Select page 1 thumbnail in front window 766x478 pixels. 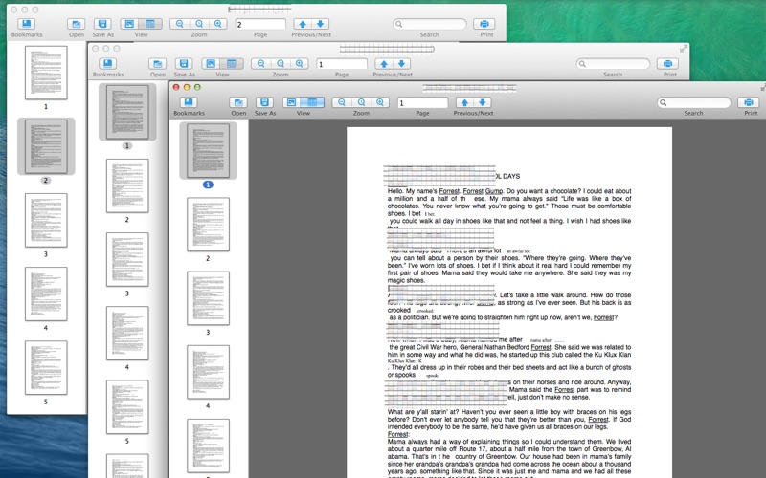(x=208, y=150)
